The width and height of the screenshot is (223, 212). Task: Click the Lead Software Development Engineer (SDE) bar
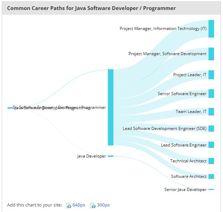[211, 129]
